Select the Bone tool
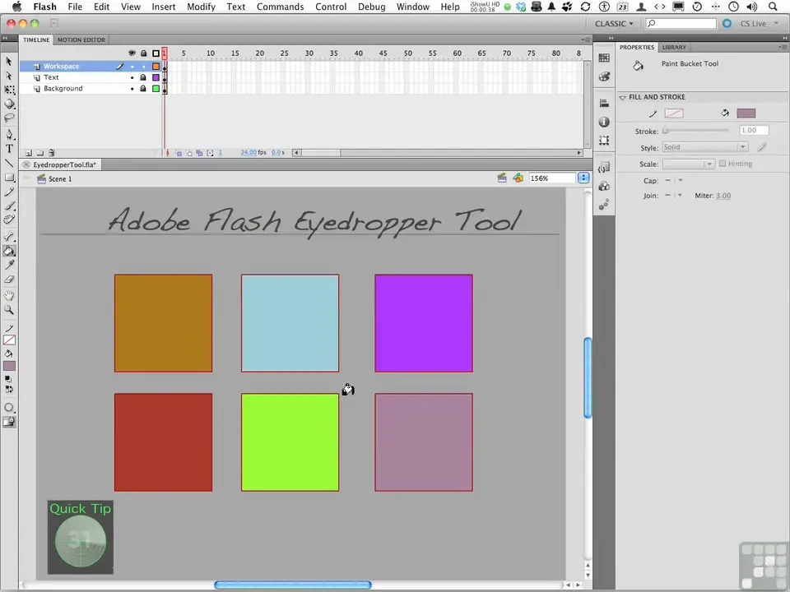Image resolution: width=790 pixels, height=592 pixels. coord(9,236)
